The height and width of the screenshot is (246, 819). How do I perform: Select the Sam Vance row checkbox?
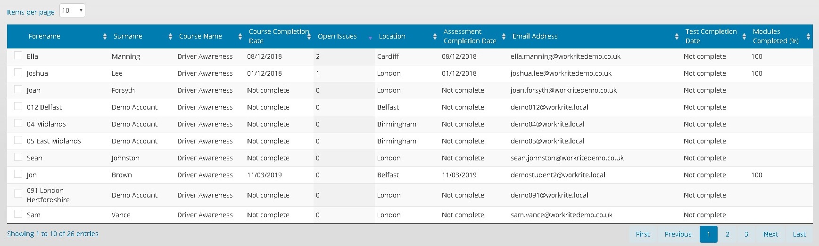click(x=18, y=214)
